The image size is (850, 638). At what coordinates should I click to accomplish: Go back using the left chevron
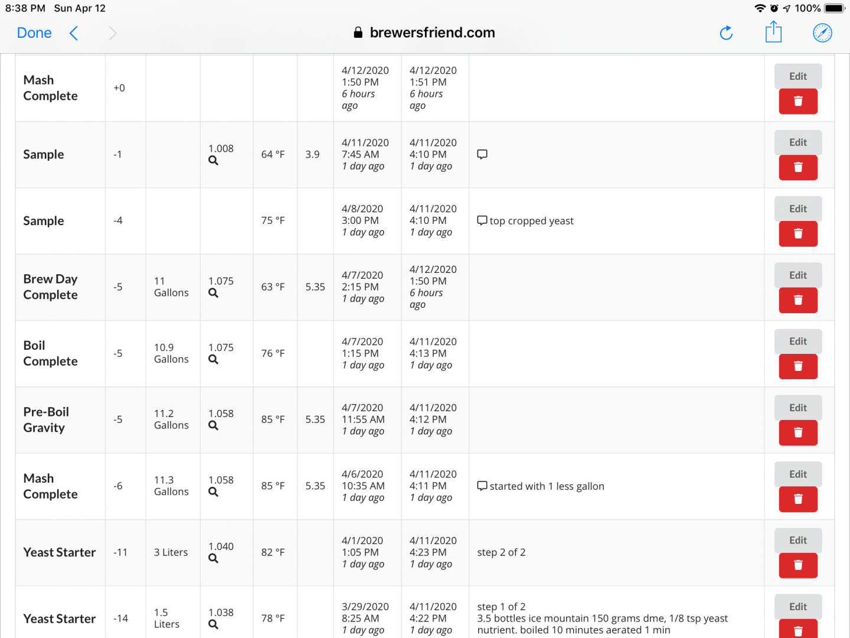pyautogui.click(x=74, y=33)
